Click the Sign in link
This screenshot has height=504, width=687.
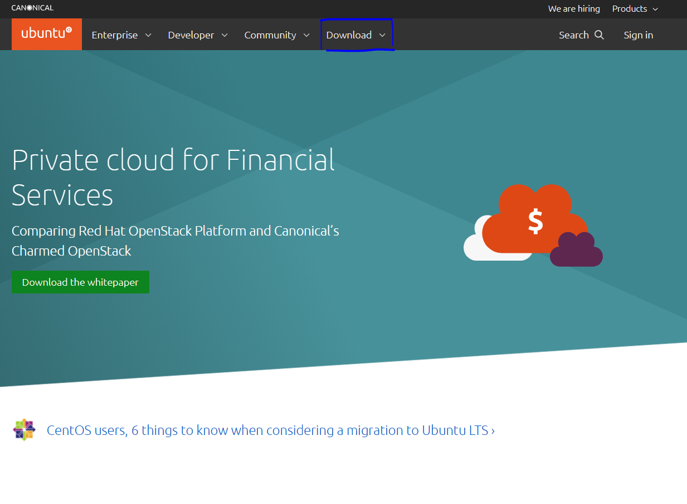639,35
